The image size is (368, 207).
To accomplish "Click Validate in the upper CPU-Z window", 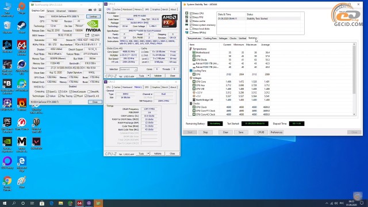I will (x=158, y=76).
